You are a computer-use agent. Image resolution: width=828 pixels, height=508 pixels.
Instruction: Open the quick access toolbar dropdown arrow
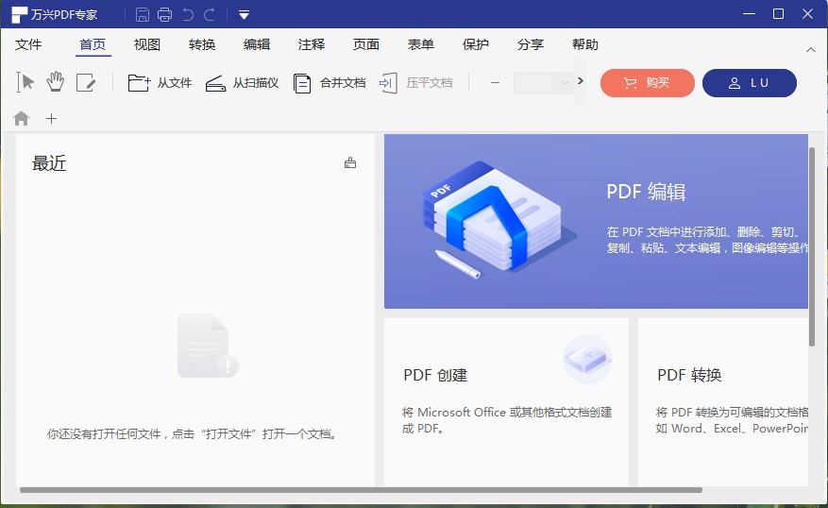244,15
